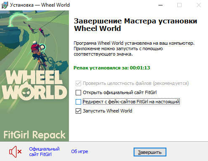The image size is (208, 161).
Task: Click the 'FitGirl Repack' banner text
Action: click(x=34, y=135)
